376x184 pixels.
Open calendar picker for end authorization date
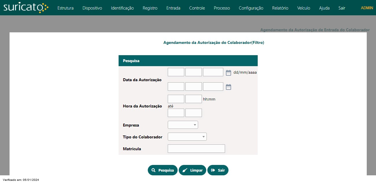pyautogui.click(x=228, y=87)
